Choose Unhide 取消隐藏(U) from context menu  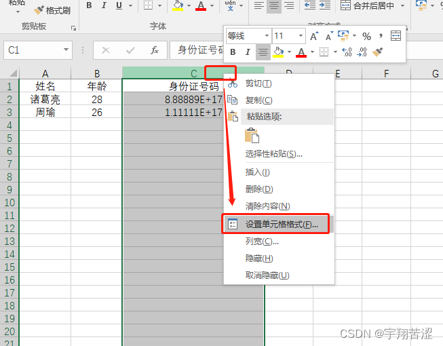(x=279, y=275)
